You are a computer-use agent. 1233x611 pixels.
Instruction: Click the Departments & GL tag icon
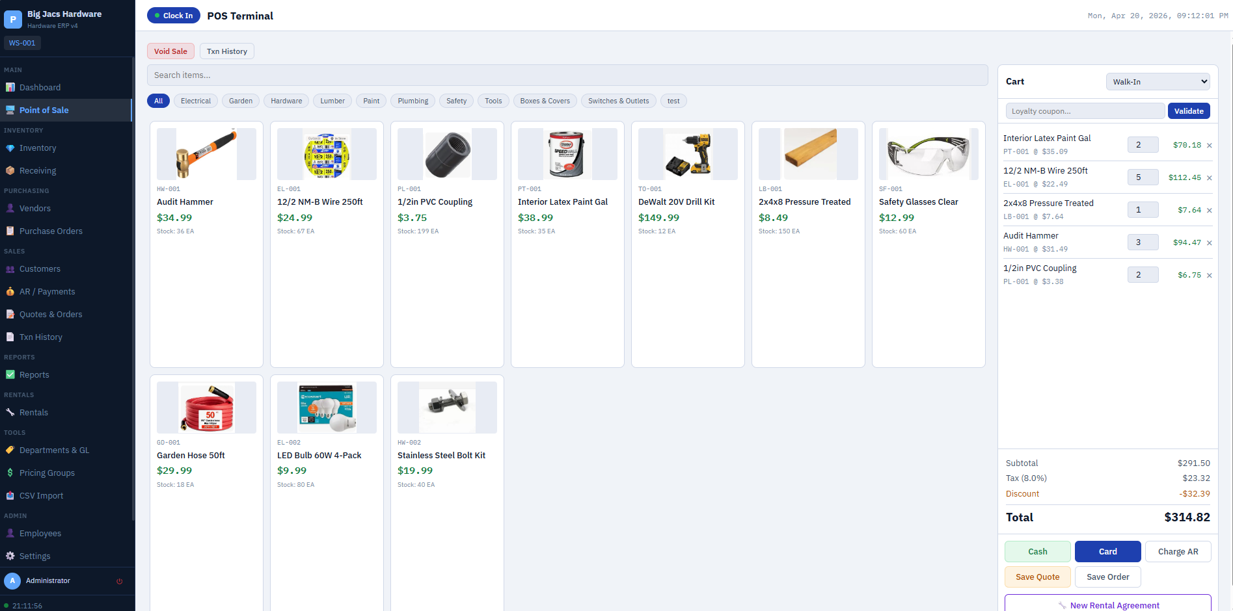click(x=10, y=450)
